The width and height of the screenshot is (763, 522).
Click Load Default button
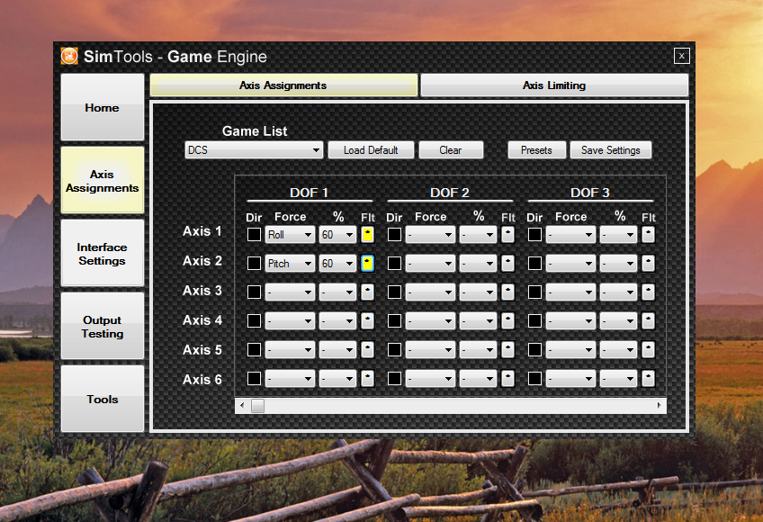(x=371, y=150)
